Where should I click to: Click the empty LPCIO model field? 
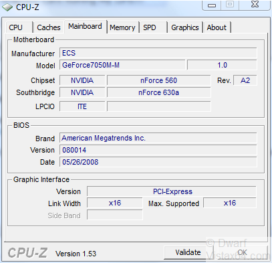158,106
